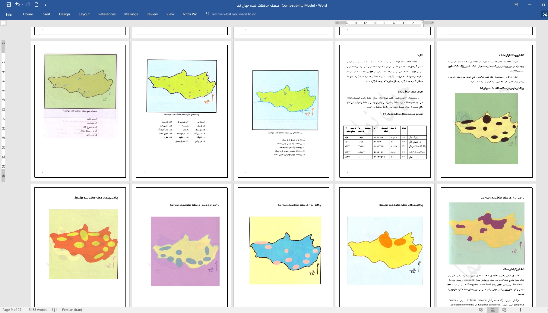Switch to Read Mode view

(481, 310)
